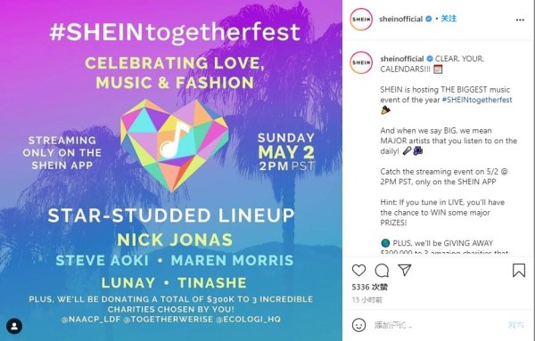Viewport: 535px width, 341px height.
Task: Open the three-dot more options menu
Action: [x=520, y=20]
